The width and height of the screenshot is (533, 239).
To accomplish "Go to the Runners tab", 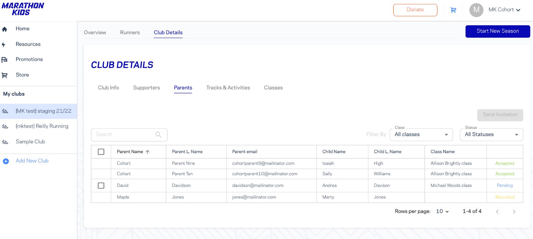I will (130, 33).
